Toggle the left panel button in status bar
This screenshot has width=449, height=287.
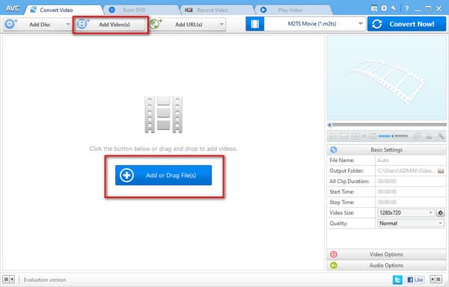pos(8,279)
